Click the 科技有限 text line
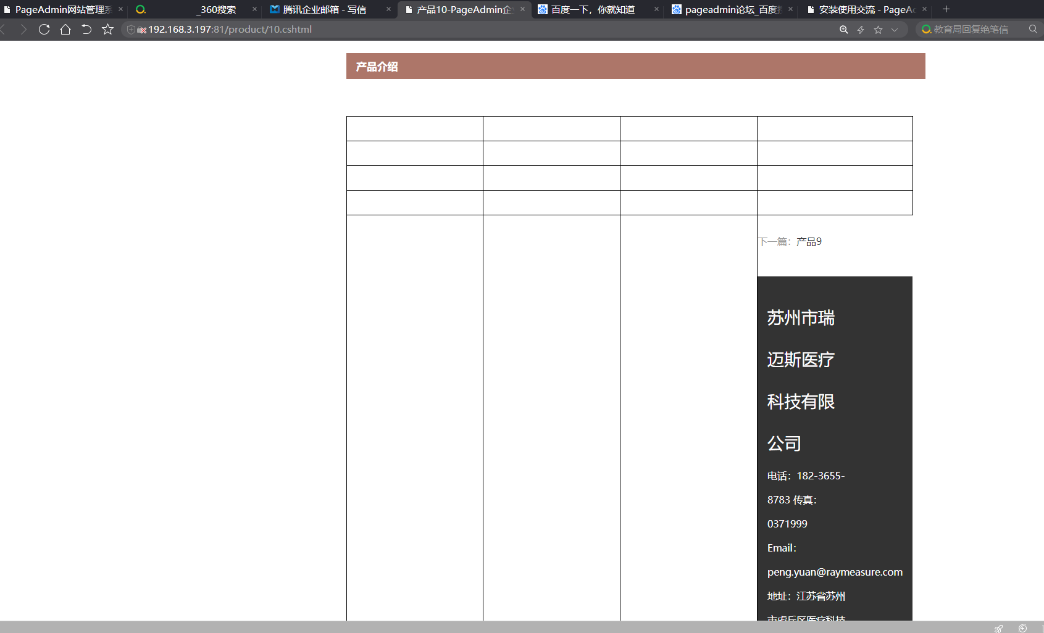The height and width of the screenshot is (633, 1044). coord(801,402)
